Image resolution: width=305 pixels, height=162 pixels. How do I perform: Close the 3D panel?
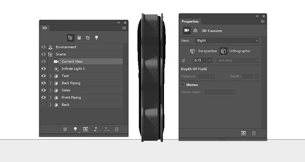click(125, 23)
